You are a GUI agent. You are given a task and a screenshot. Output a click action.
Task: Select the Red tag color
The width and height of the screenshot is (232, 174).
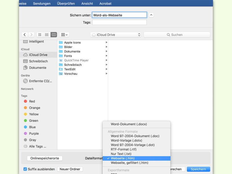32,101
